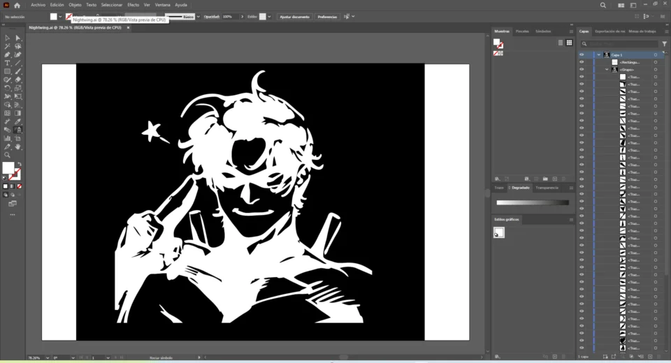Image resolution: width=671 pixels, height=363 pixels.
Task: Open zoom level dropdown in status bar
Action: (47, 357)
